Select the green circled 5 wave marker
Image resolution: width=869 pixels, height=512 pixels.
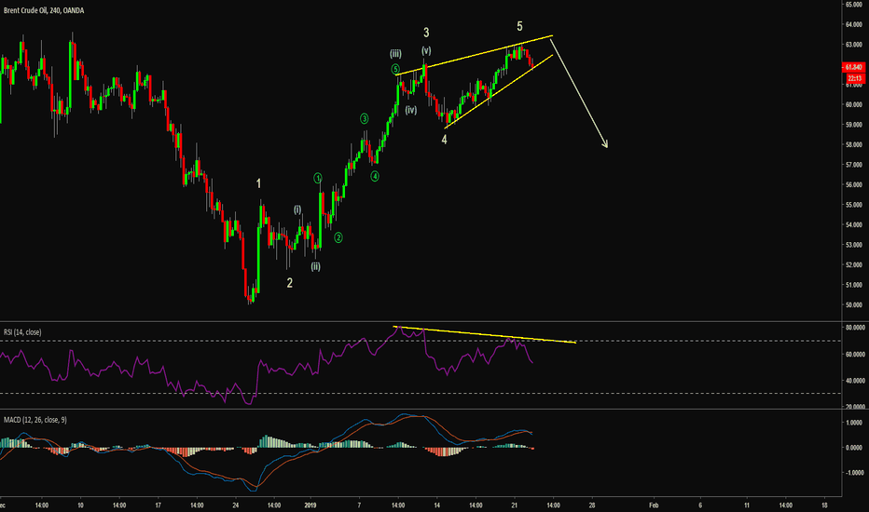click(395, 69)
